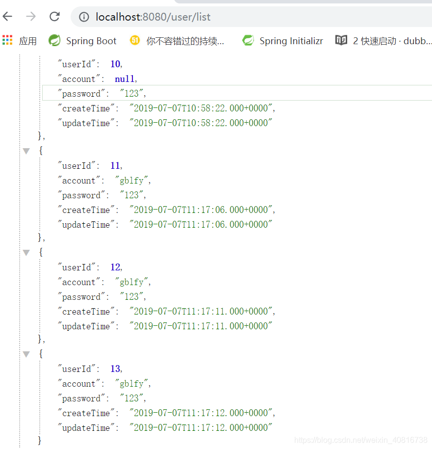
Task: Open the site info icon in address bar
Action: pyautogui.click(x=84, y=17)
